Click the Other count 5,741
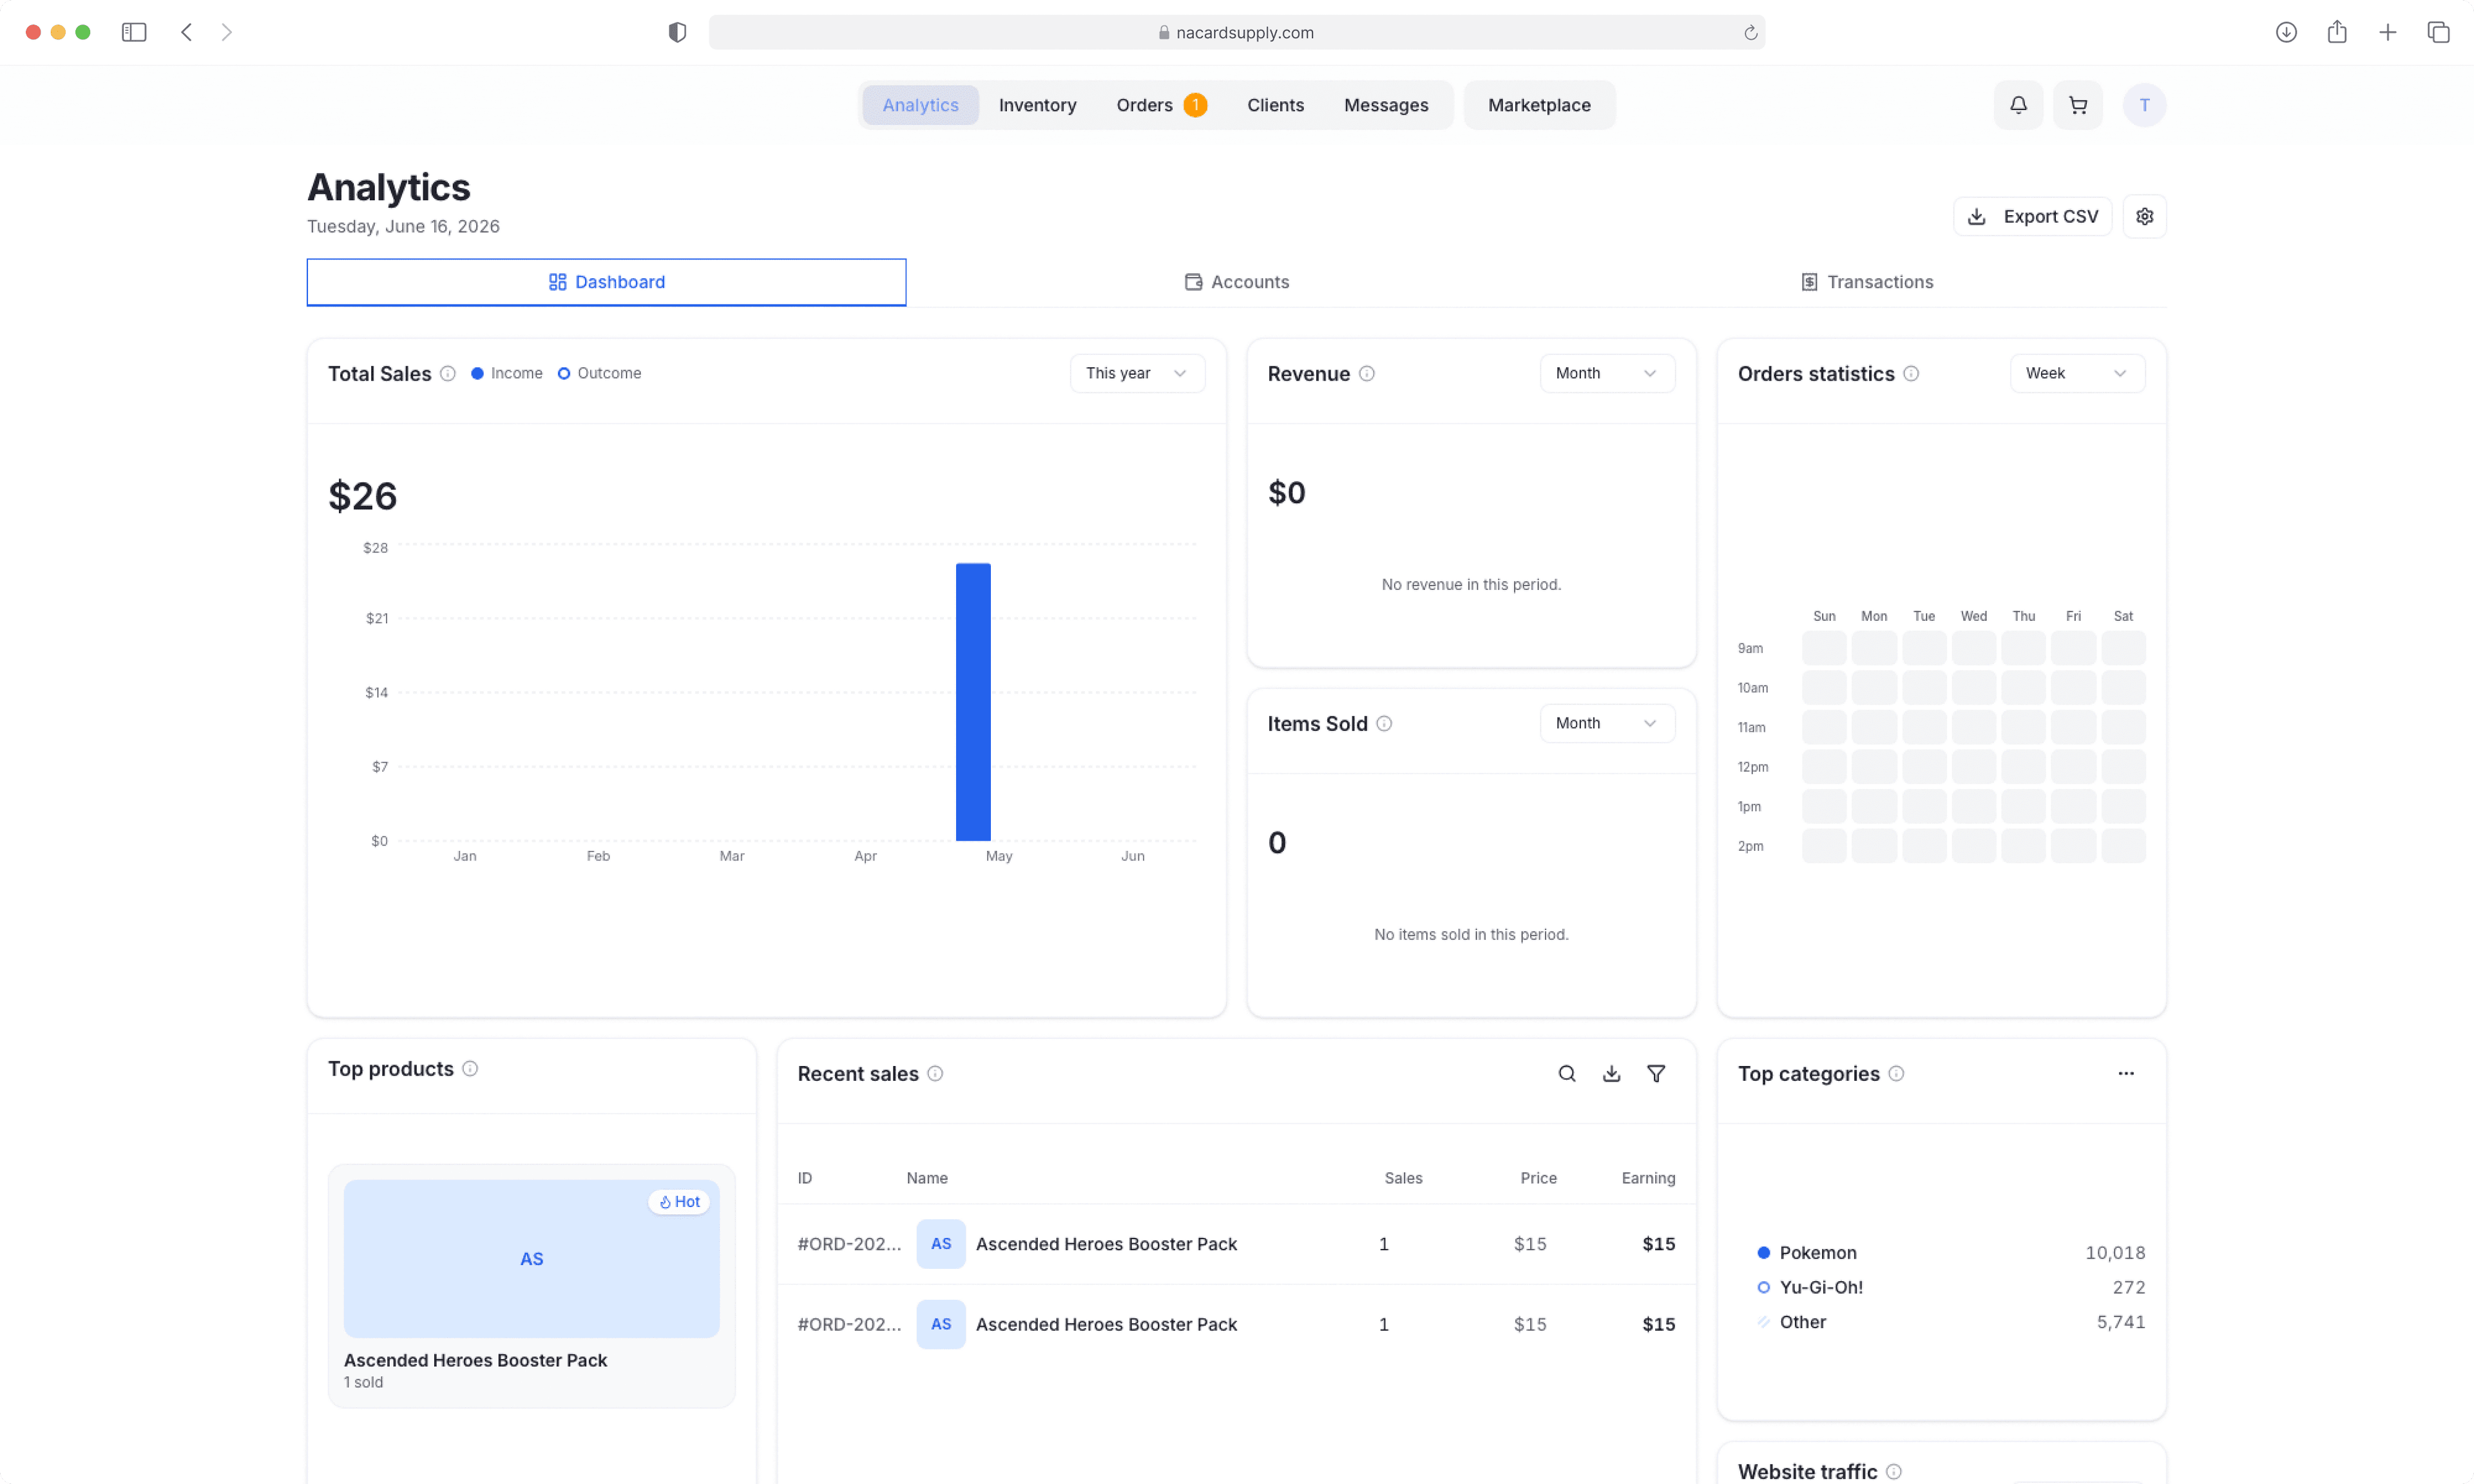2474x1484 pixels. 2120,1322
